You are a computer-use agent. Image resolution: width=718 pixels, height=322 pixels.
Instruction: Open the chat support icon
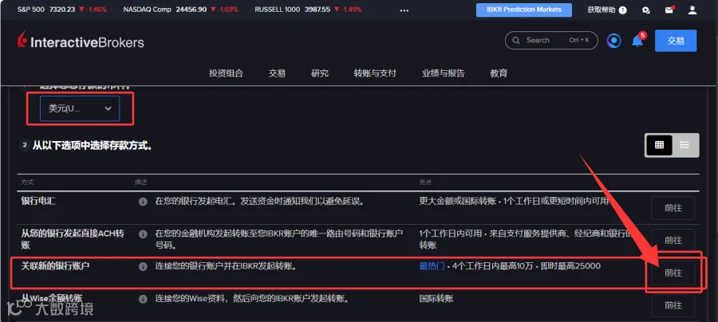pos(646,10)
